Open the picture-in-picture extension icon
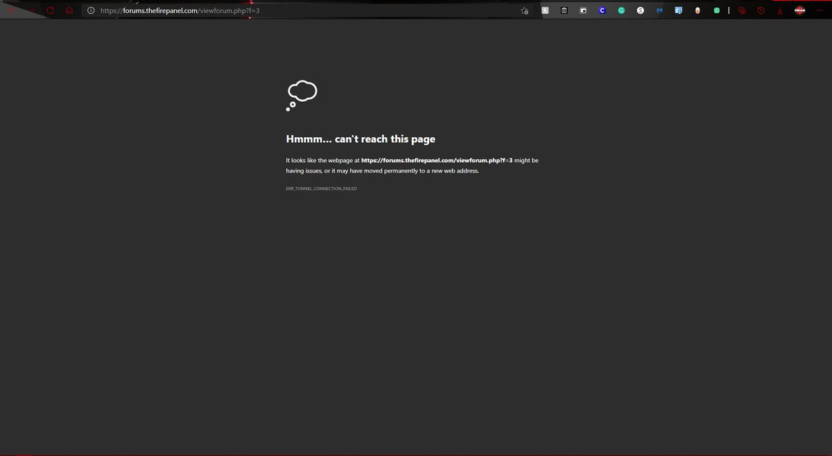Image resolution: width=832 pixels, height=456 pixels. click(583, 10)
